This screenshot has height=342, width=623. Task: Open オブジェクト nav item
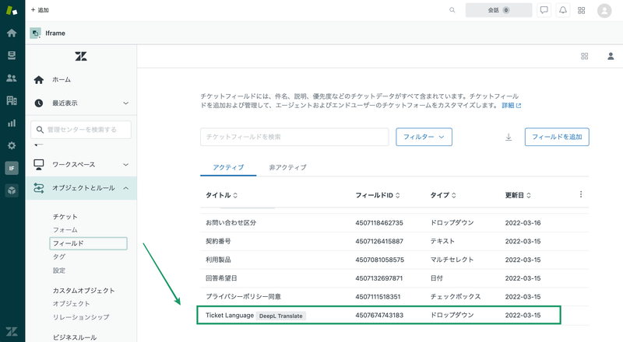(72, 303)
